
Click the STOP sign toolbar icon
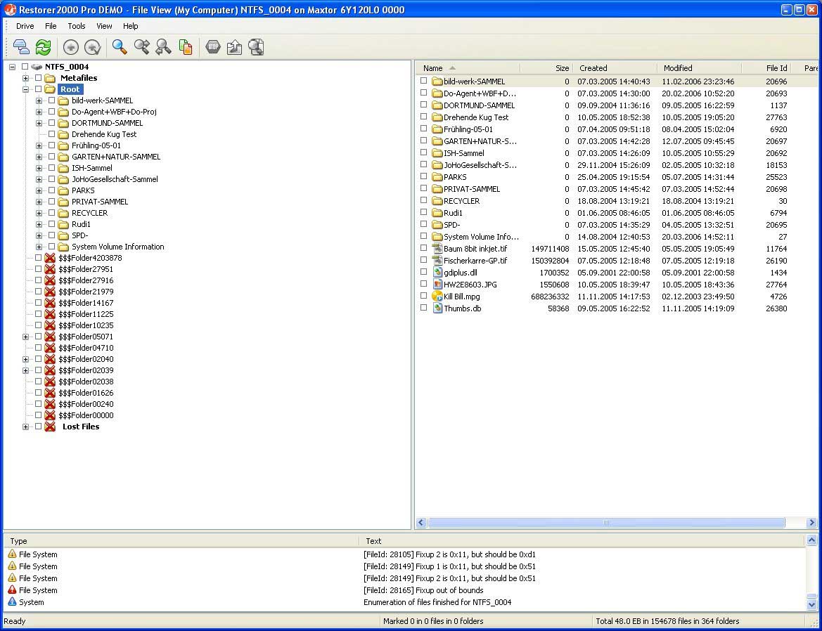[x=213, y=47]
